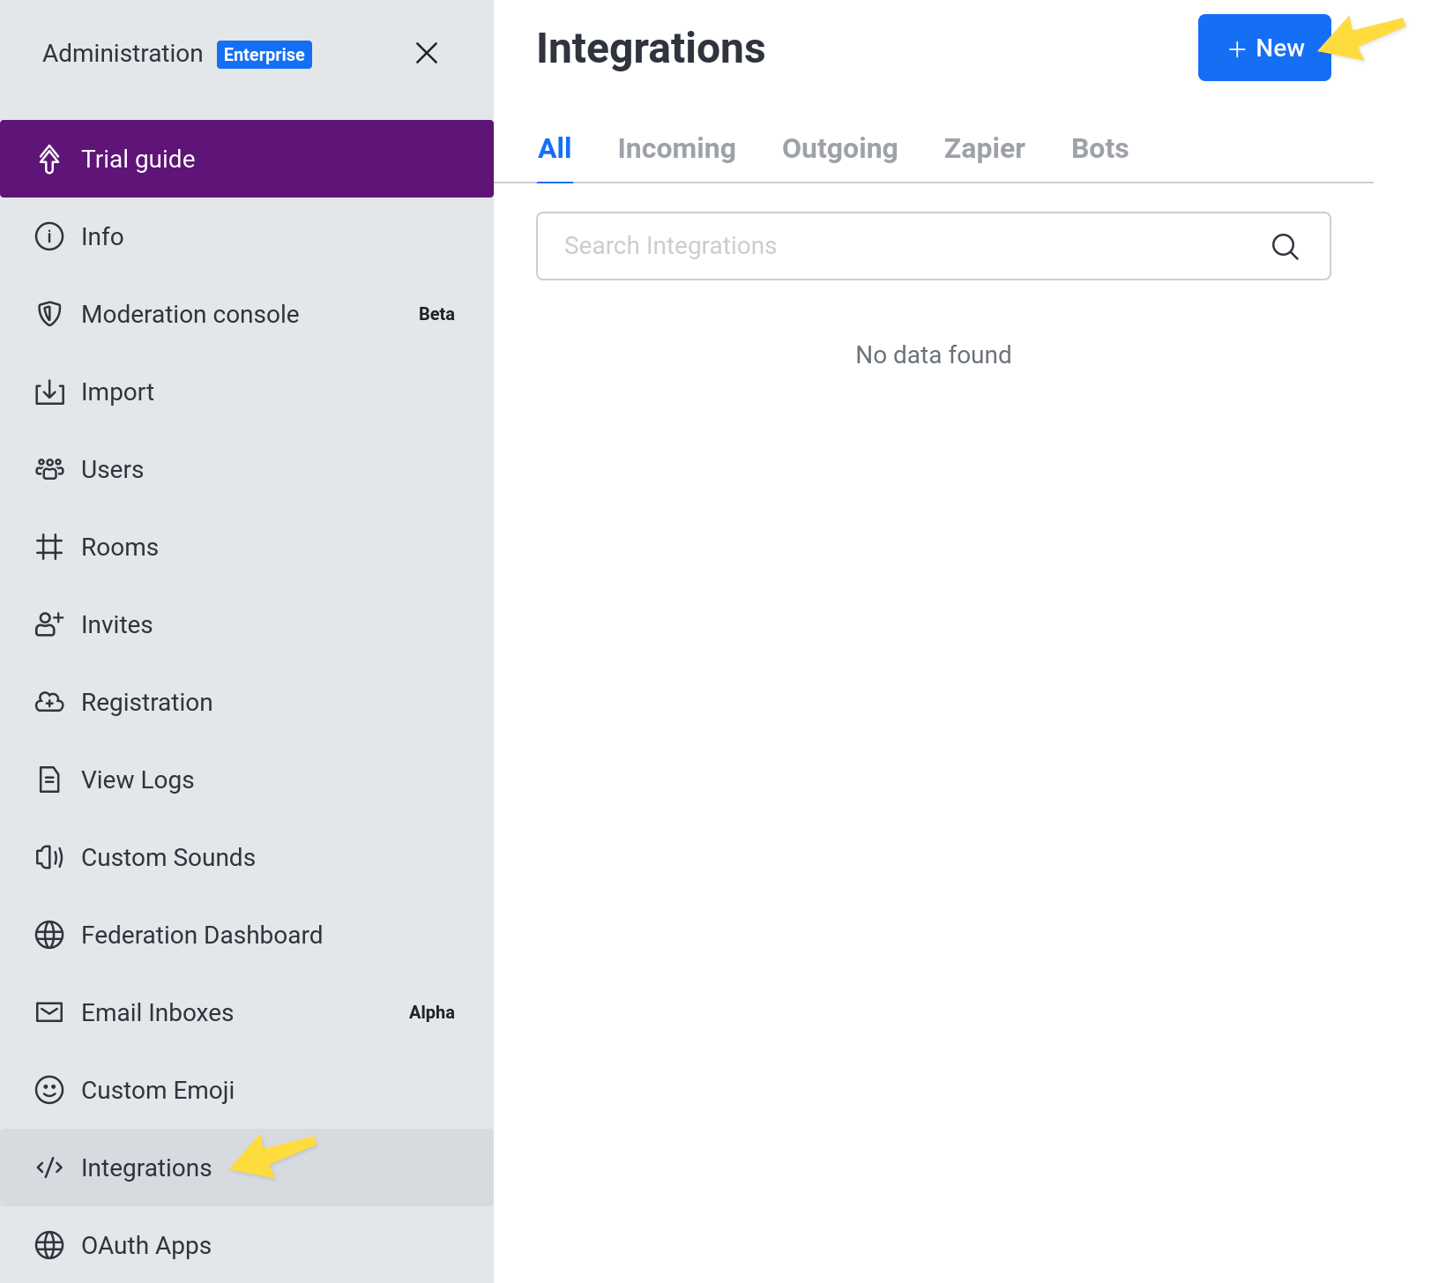
Task: Click the Import download-tray icon
Action: click(x=49, y=392)
